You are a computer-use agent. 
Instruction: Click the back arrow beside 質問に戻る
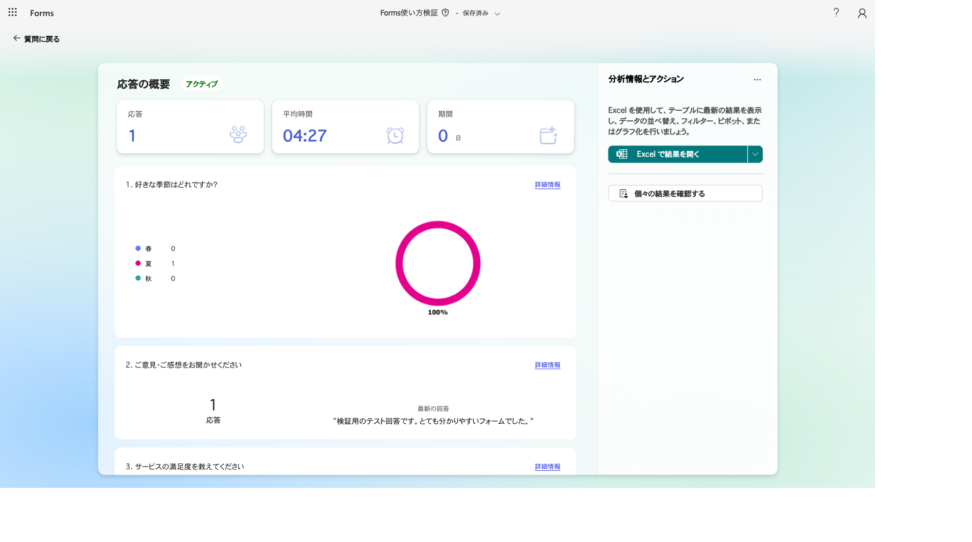coord(17,39)
